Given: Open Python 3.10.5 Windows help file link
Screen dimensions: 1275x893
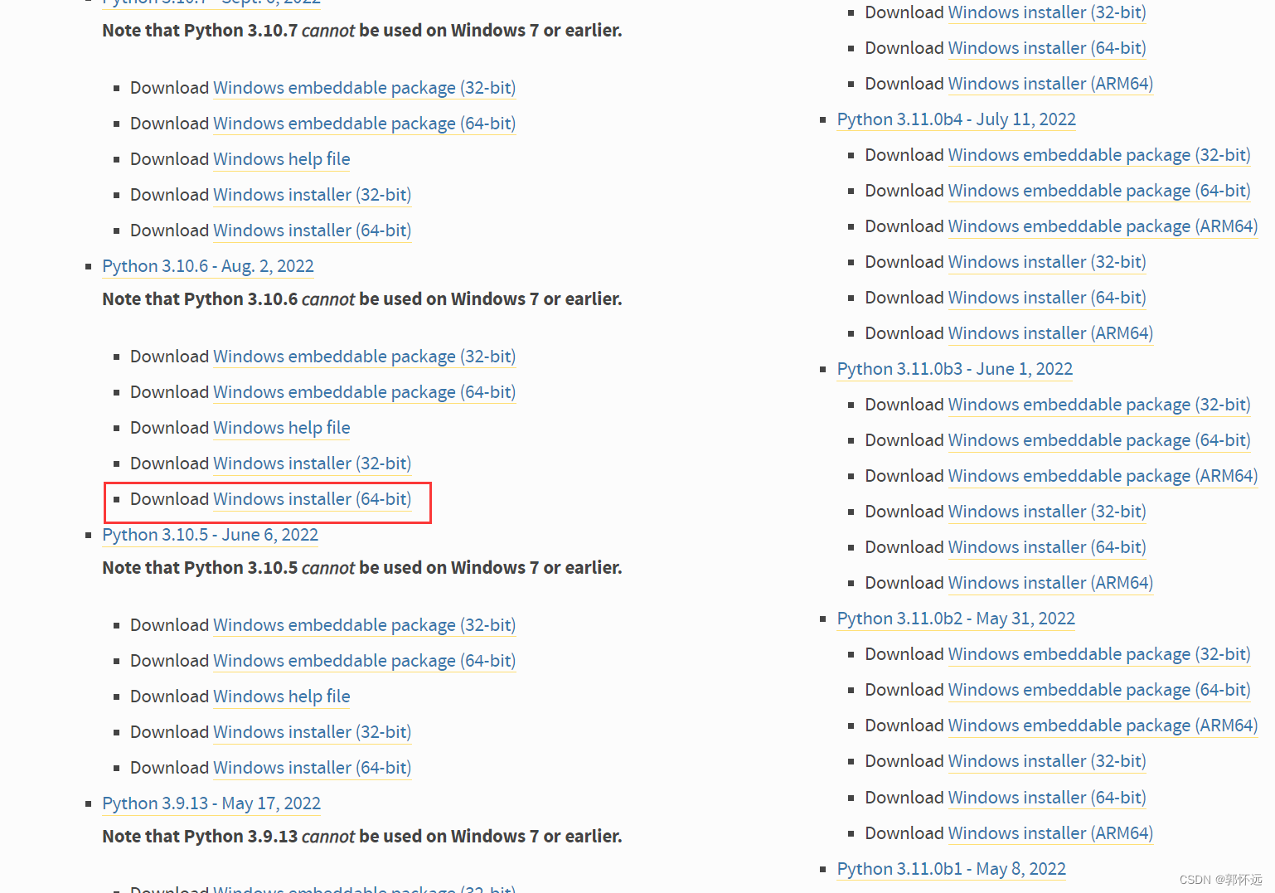Looking at the screenshot, I should coord(282,696).
